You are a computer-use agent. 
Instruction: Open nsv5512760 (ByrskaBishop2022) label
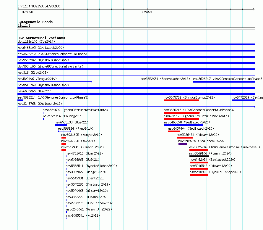click(43, 85)
